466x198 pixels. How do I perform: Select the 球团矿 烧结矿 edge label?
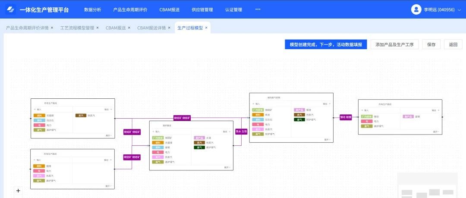(x=132, y=157)
